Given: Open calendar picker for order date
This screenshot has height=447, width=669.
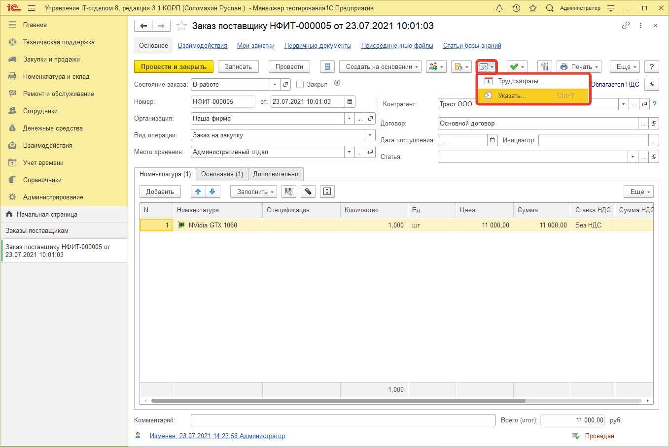Looking at the screenshot, I should (350, 102).
